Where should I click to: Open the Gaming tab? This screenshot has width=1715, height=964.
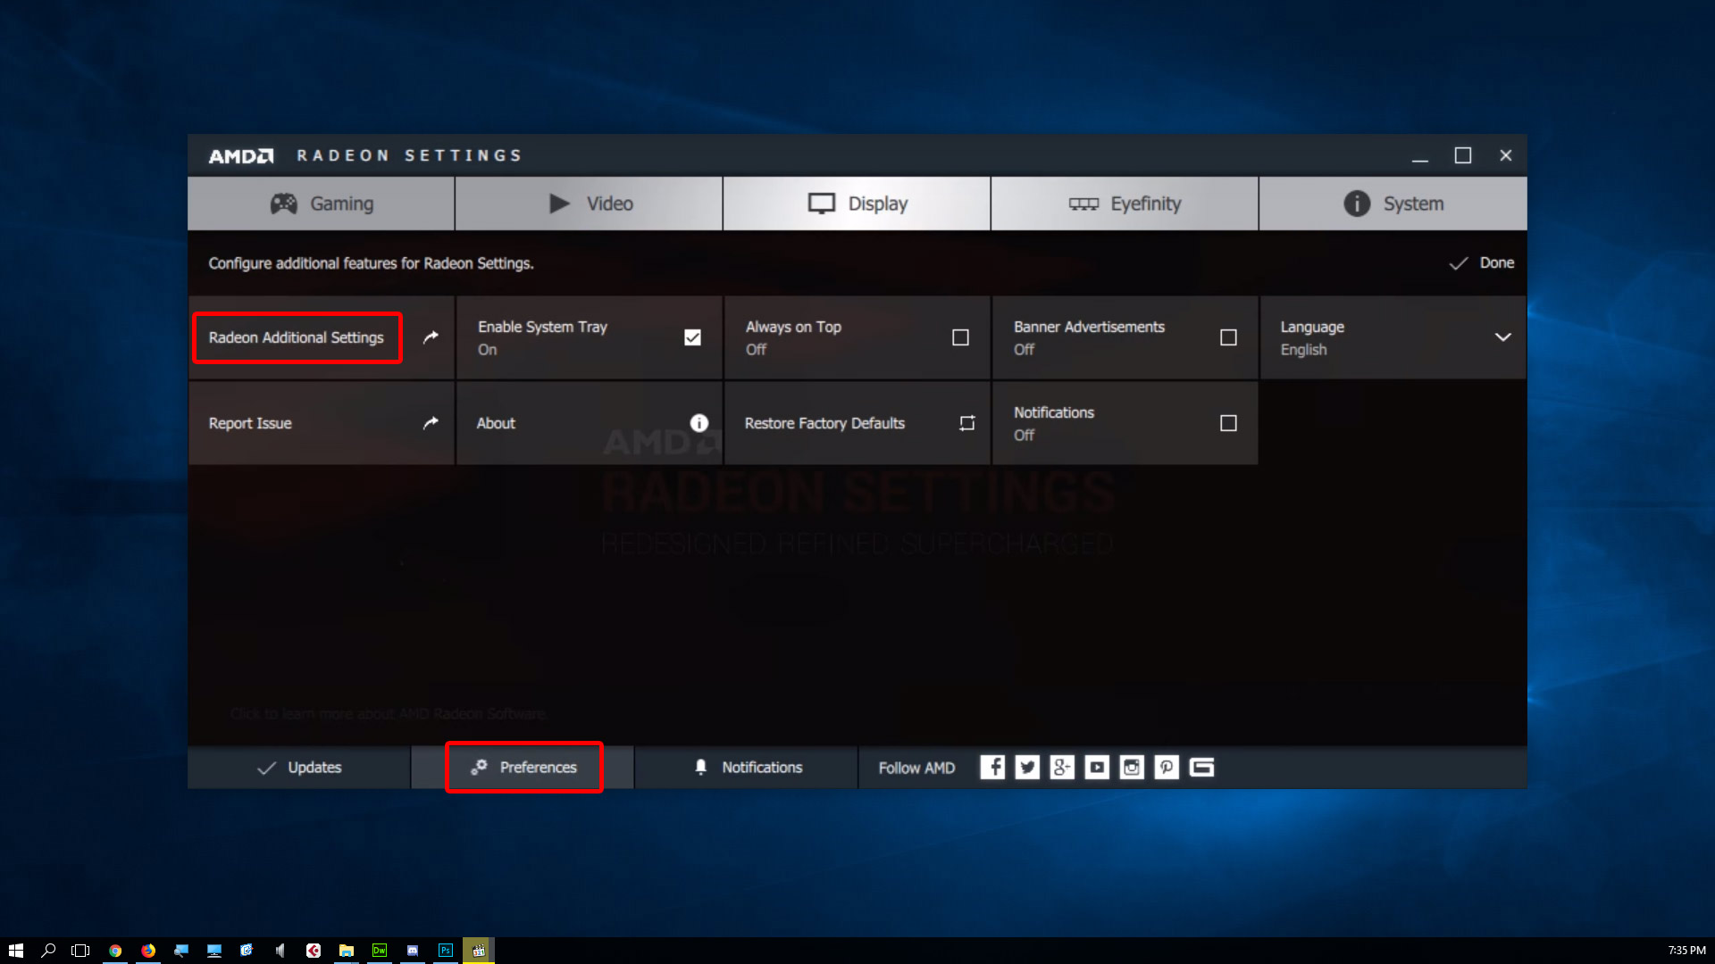[x=322, y=204]
